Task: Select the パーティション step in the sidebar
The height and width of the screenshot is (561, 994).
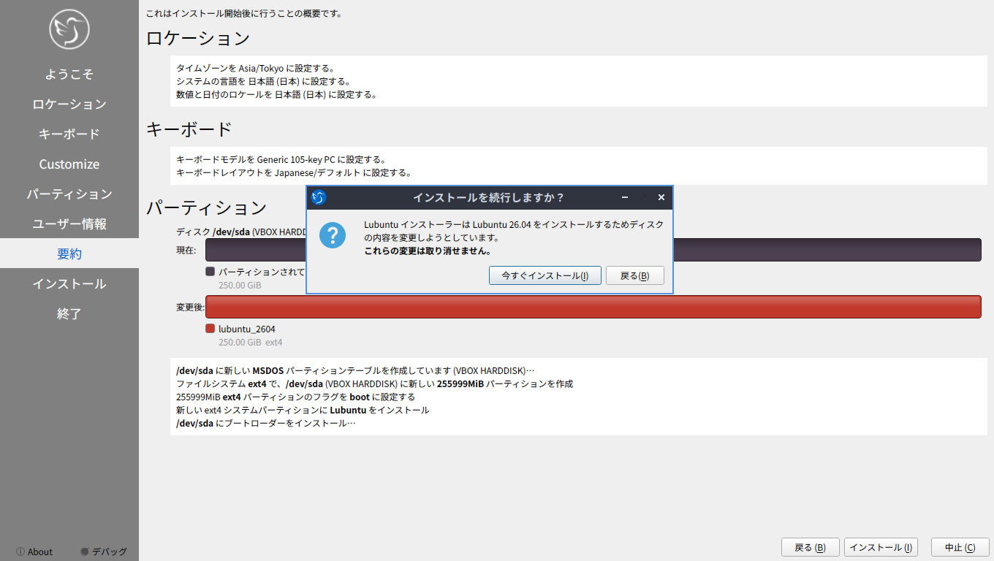Action: [69, 194]
